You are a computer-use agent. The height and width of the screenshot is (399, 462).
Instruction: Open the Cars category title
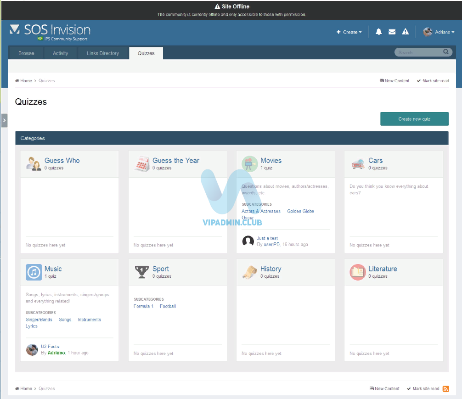pos(375,160)
